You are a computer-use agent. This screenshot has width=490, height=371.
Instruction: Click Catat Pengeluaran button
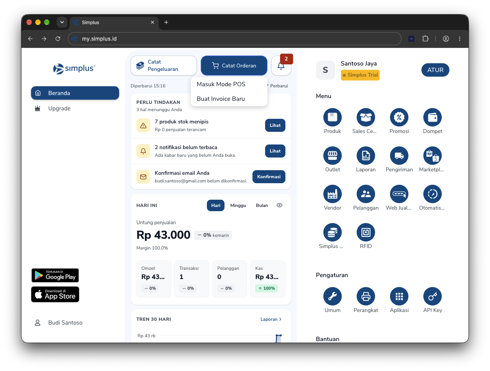164,66
